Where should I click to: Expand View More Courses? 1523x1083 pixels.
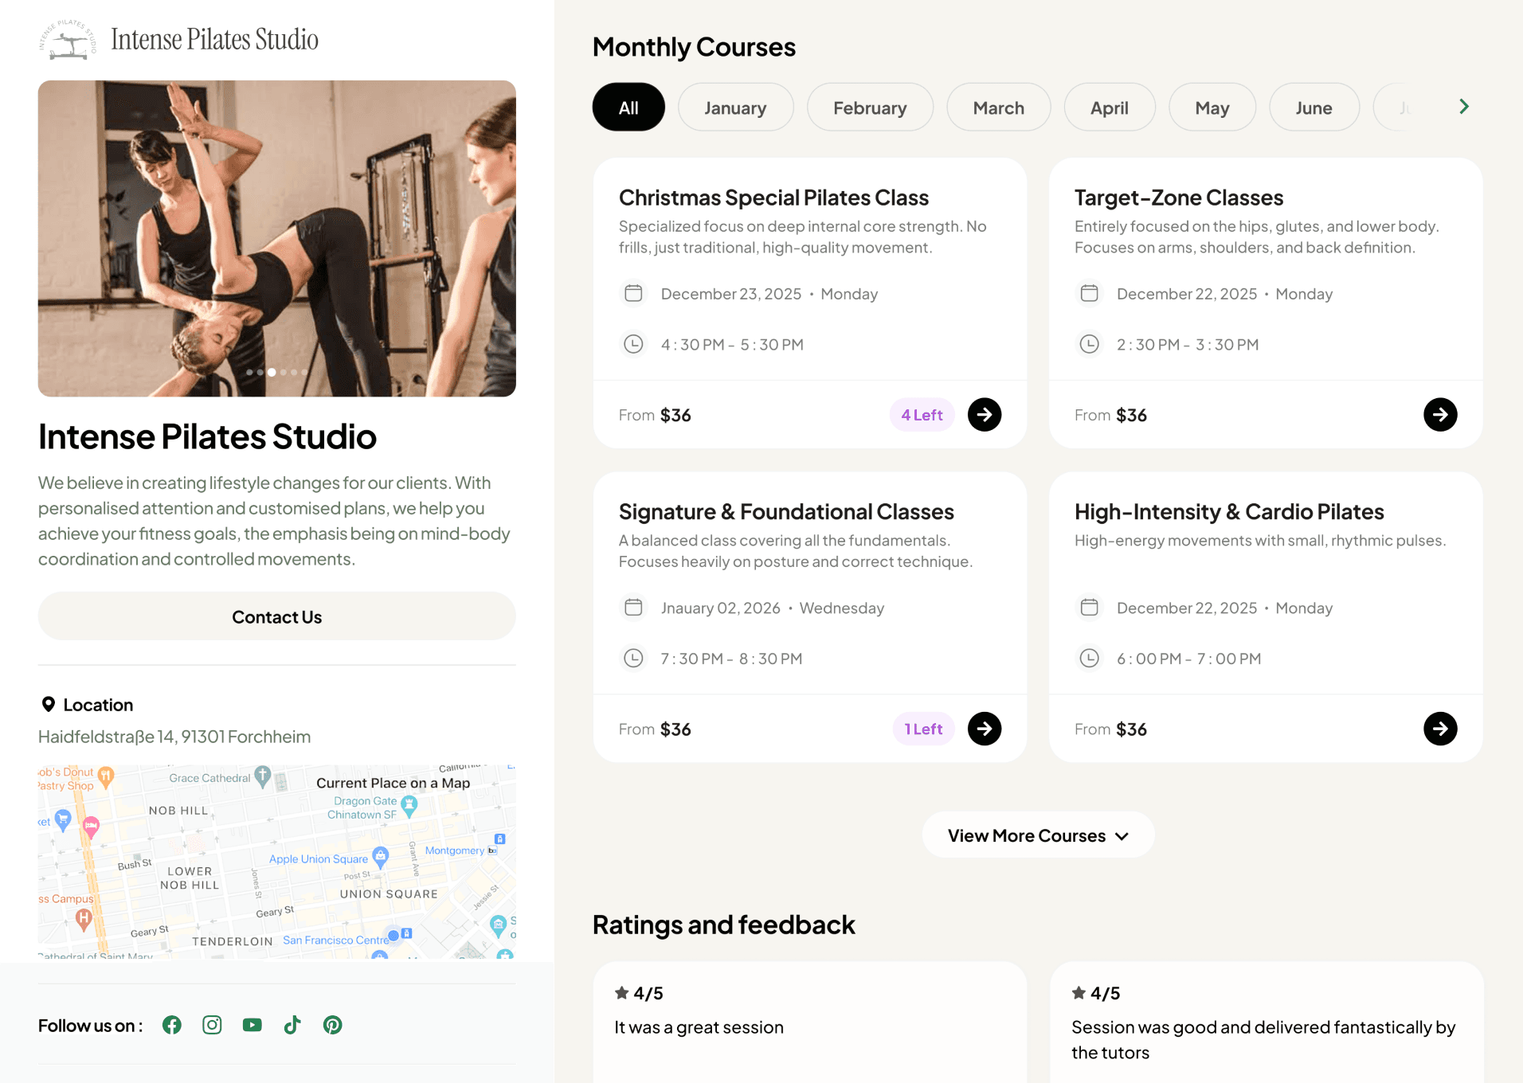pyautogui.click(x=1038, y=835)
